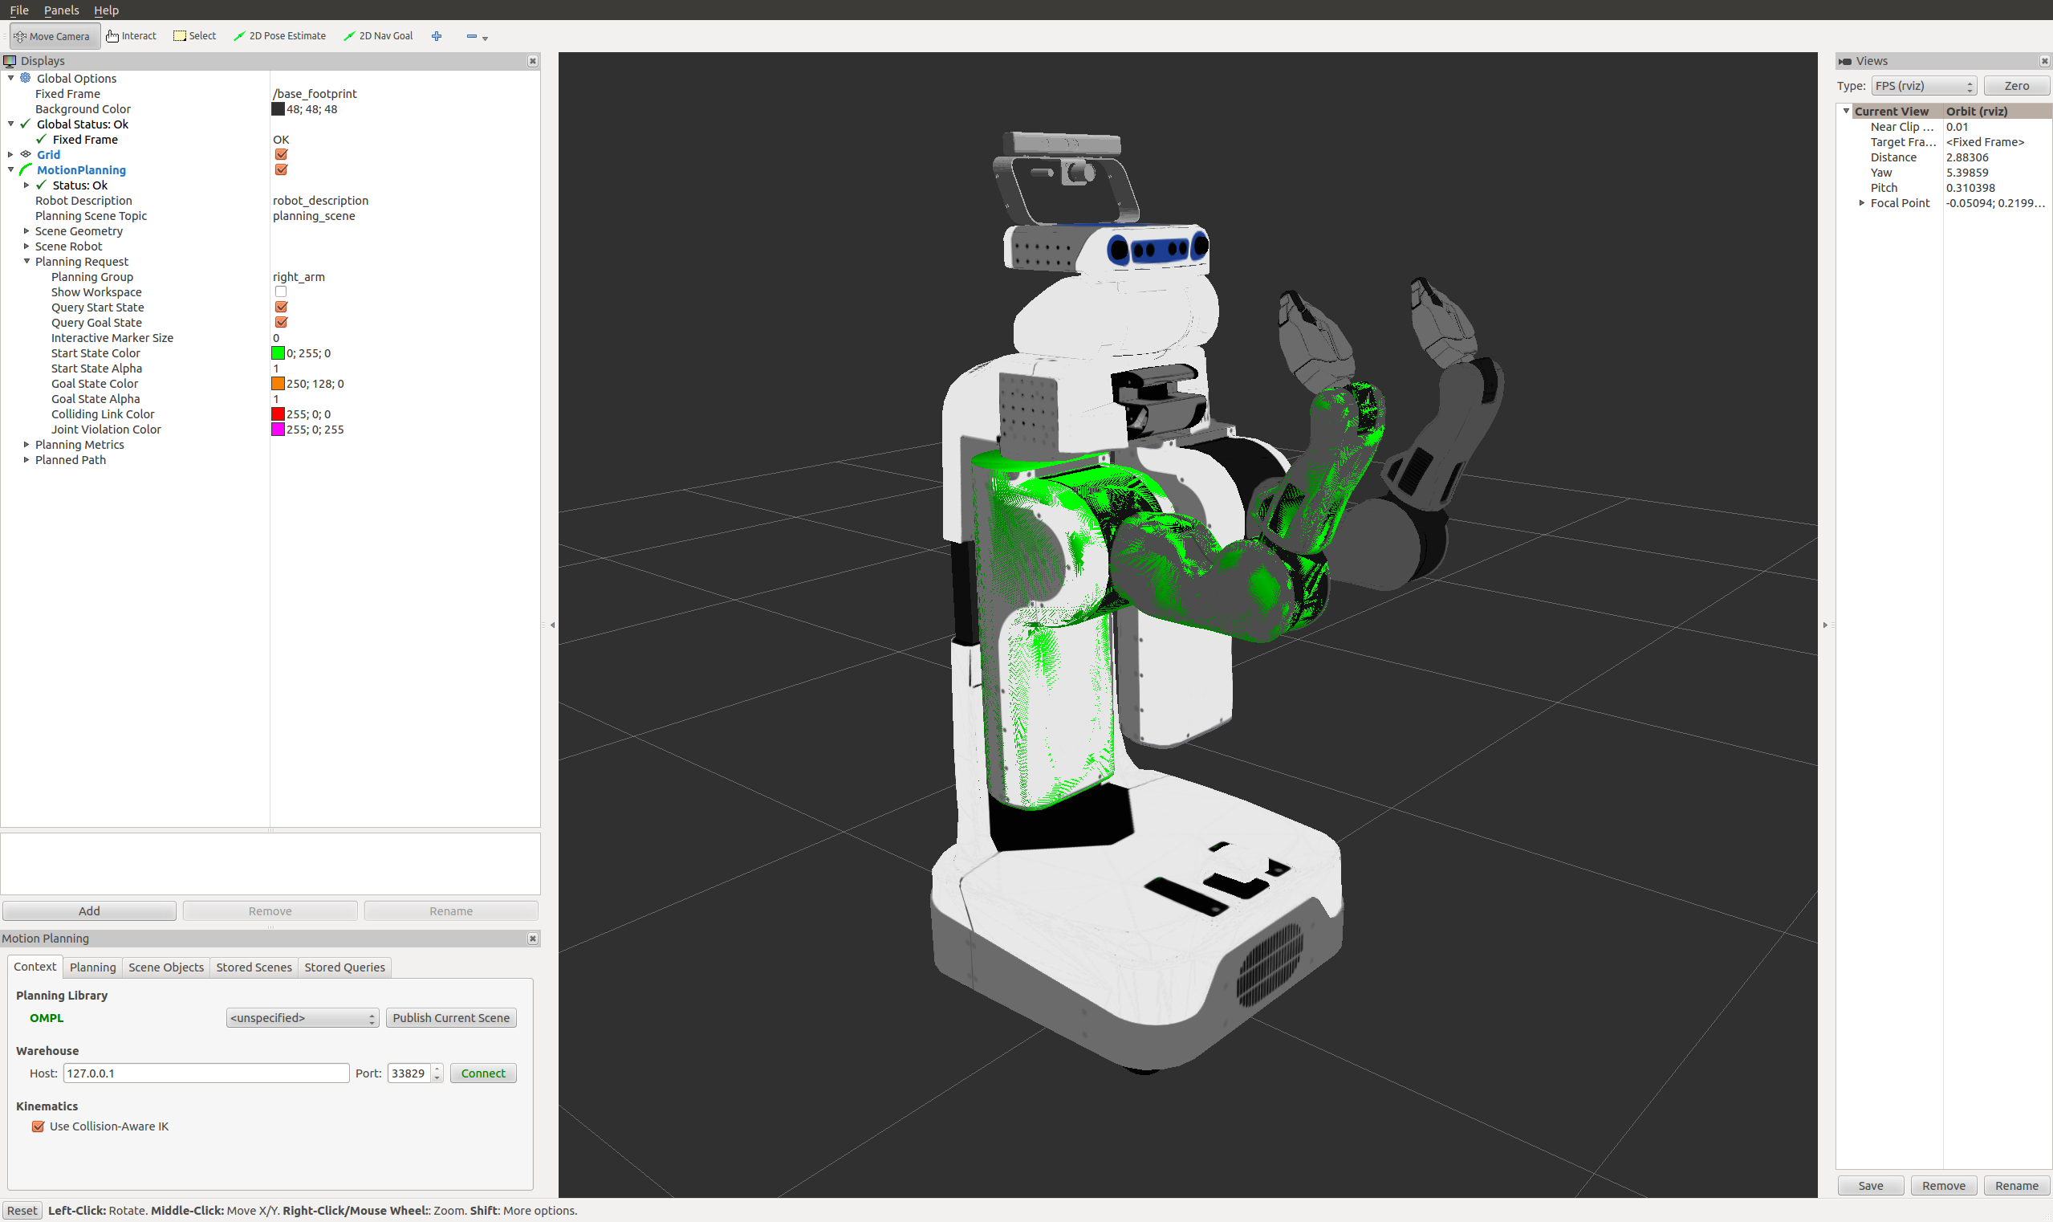The width and height of the screenshot is (2053, 1222).
Task: Open the Panels menu
Action: pos(61,10)
